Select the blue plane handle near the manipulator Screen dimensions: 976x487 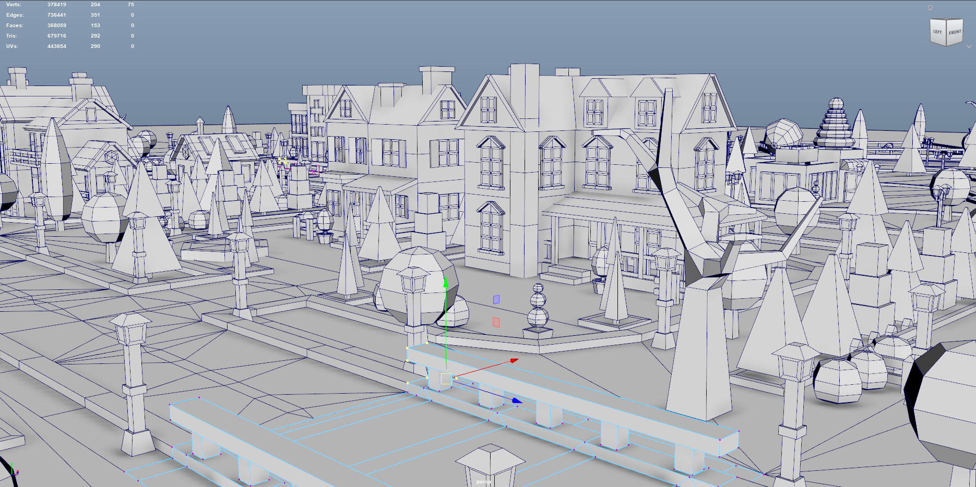[496, 299]
